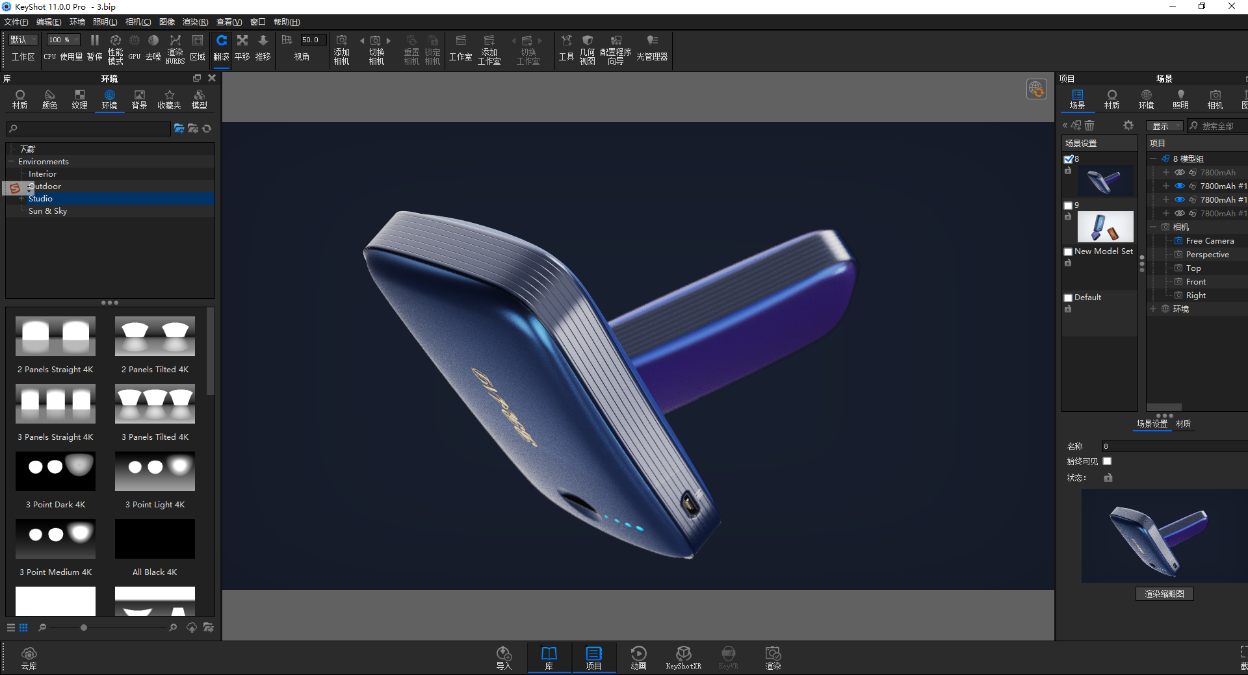Open the 渲染(R) menu
The height and width of the screenshot is (675, 1248).
coord(195,22)
